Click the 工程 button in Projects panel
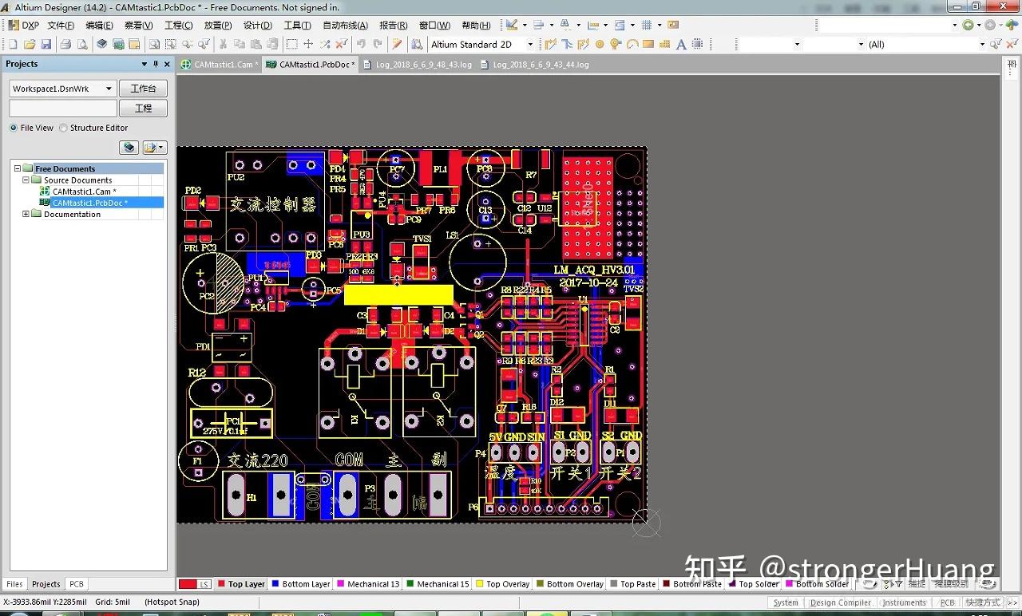 (x=143, y=108)
